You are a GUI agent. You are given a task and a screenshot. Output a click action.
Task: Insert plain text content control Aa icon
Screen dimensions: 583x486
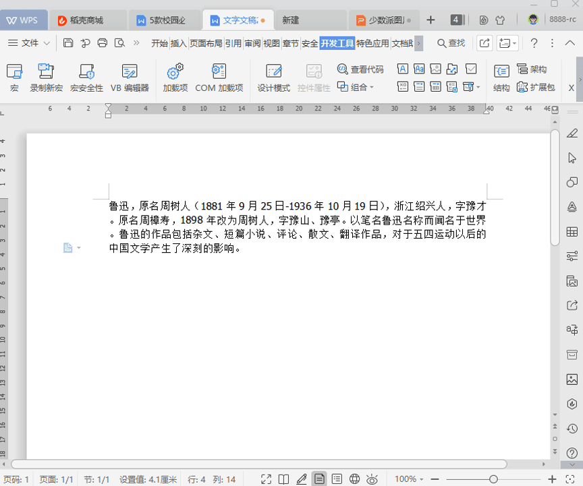[x=419, y=69]
